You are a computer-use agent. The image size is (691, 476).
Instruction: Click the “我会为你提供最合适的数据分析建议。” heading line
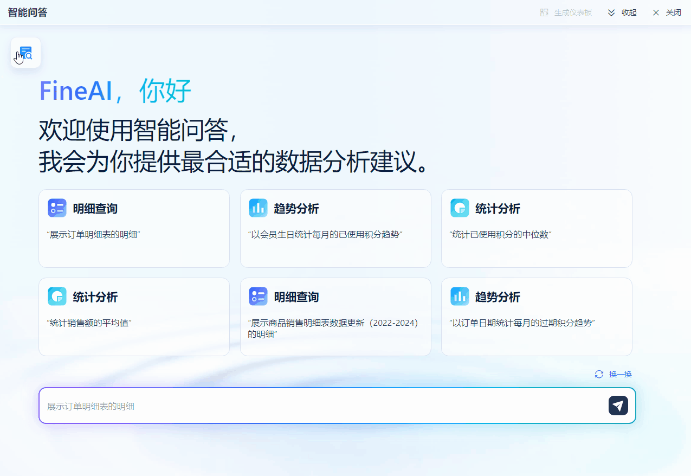(234, 162)
